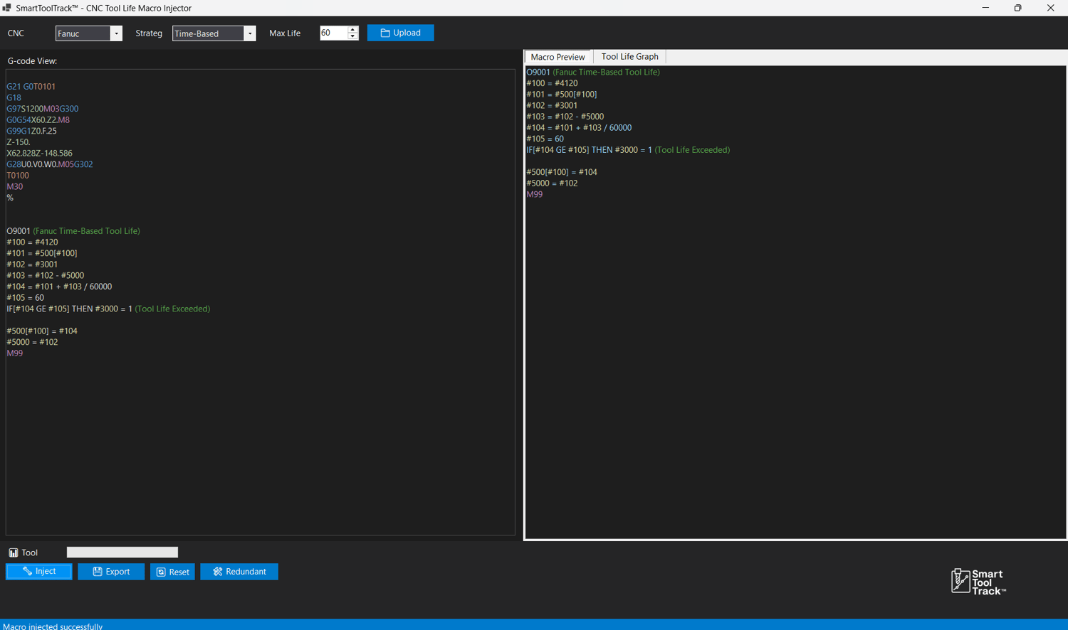
Task: Decrease Max Life with down arrow
Action: point(352,36)
